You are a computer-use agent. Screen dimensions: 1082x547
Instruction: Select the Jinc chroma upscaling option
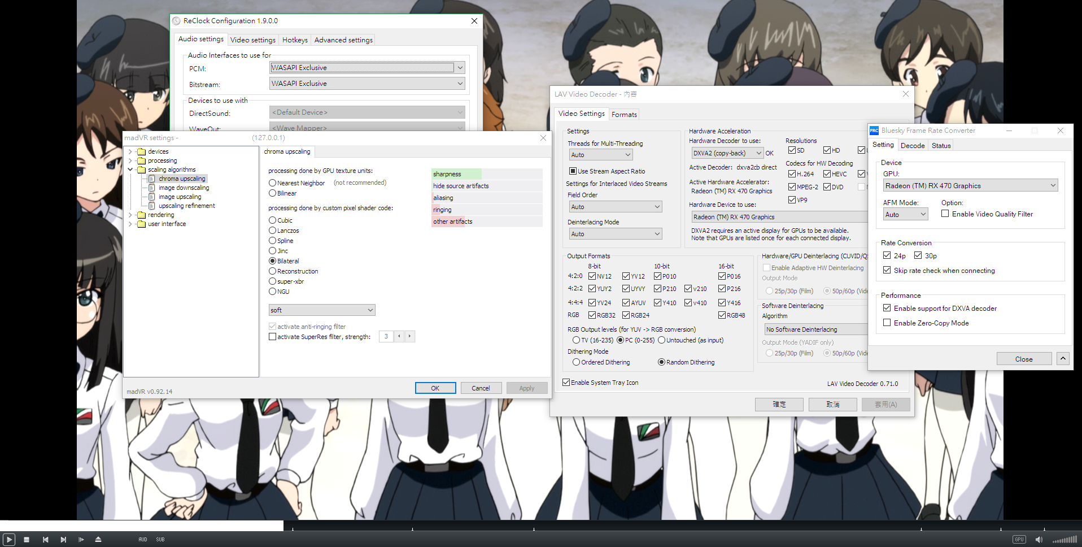click(272, 251)
